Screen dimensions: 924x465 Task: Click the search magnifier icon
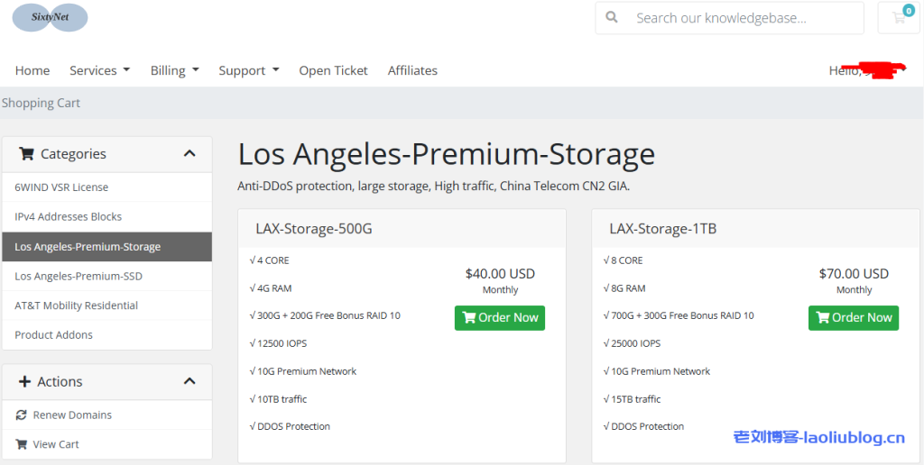pos(612,17)
